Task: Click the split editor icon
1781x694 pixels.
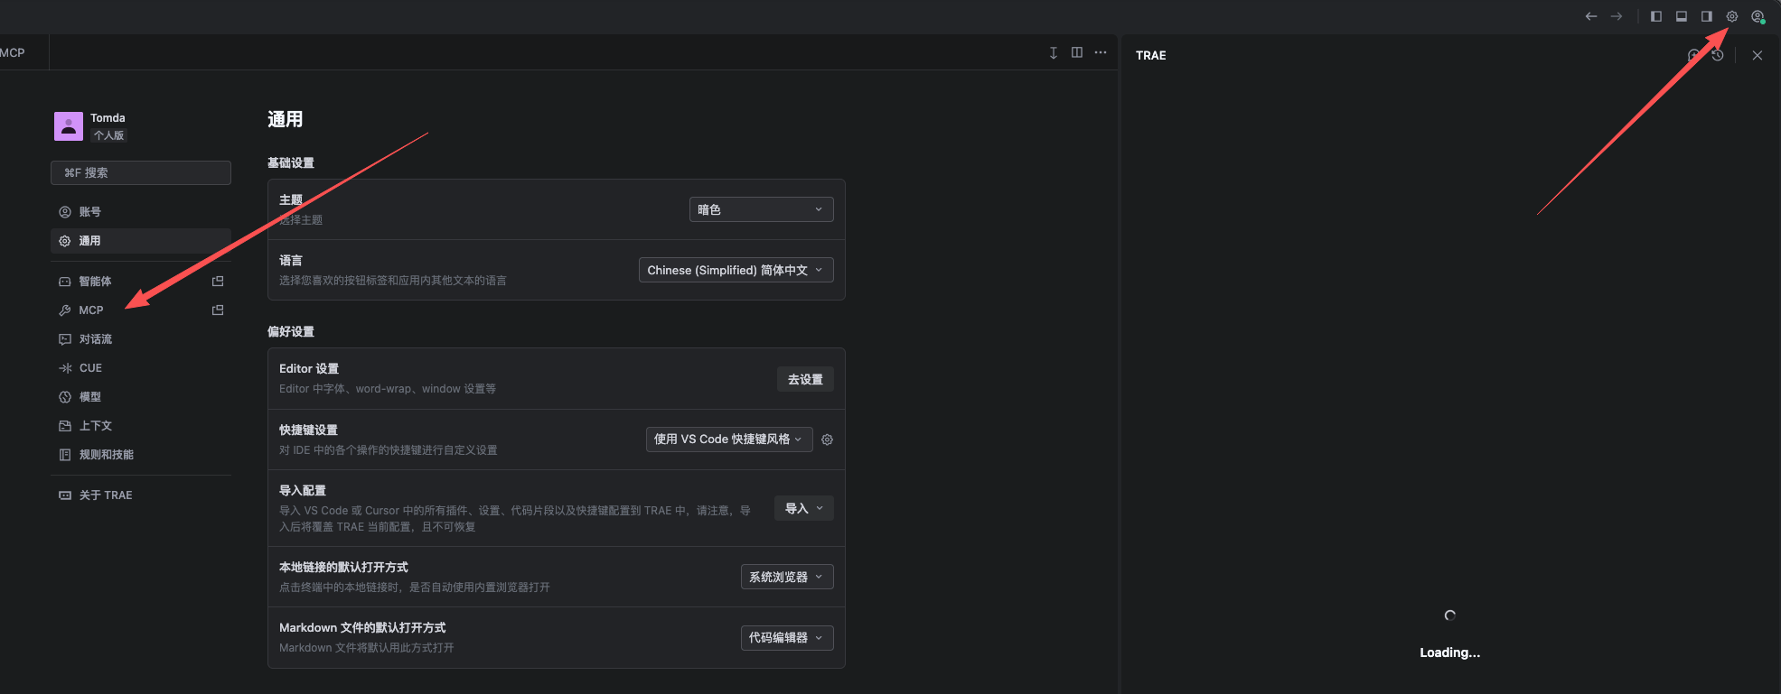Action: tap(1077, 52)
